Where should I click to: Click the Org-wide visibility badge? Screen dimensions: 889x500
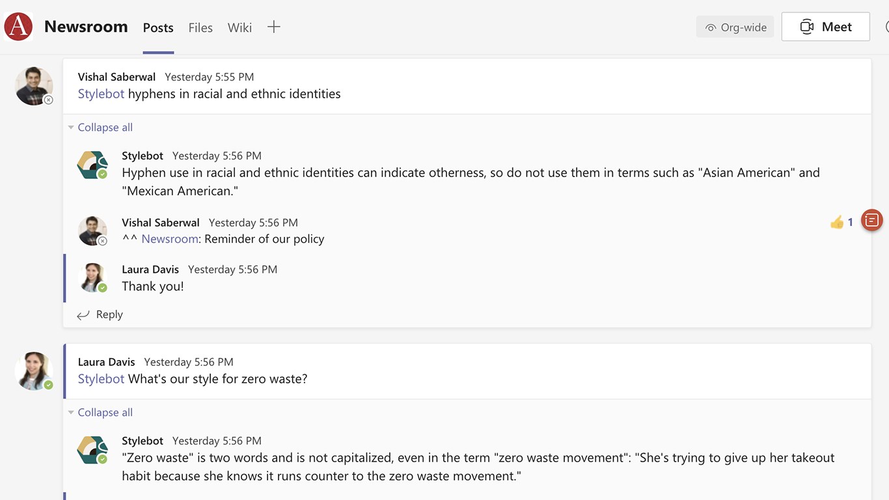[735, 27]
